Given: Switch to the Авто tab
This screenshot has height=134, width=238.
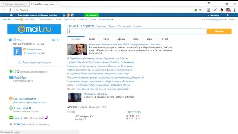Looking at the screenshot, I should click(106, 39).
